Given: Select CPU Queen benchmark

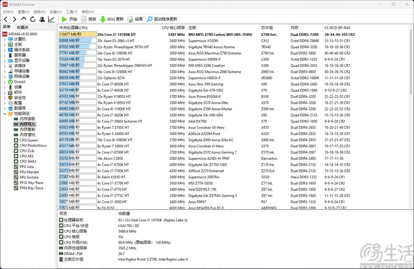Looking at the screenshot, I should 29,140.
